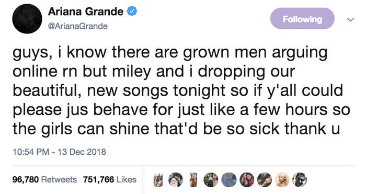
Task: View the 96,780 Retweets list
Action: (x=44, y=179)
